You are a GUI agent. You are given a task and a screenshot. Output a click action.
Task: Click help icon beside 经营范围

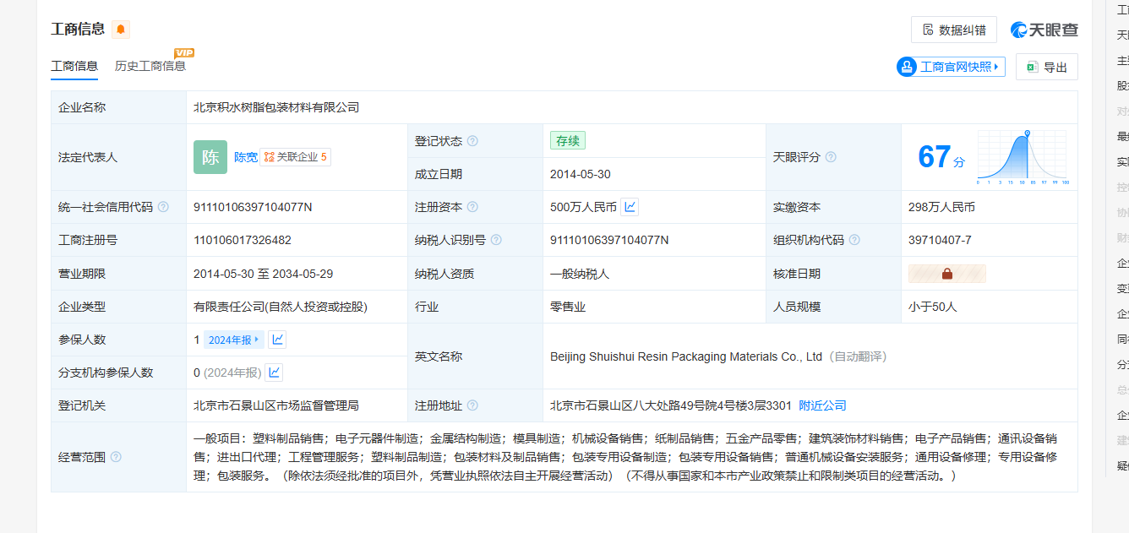click(116, 457)
